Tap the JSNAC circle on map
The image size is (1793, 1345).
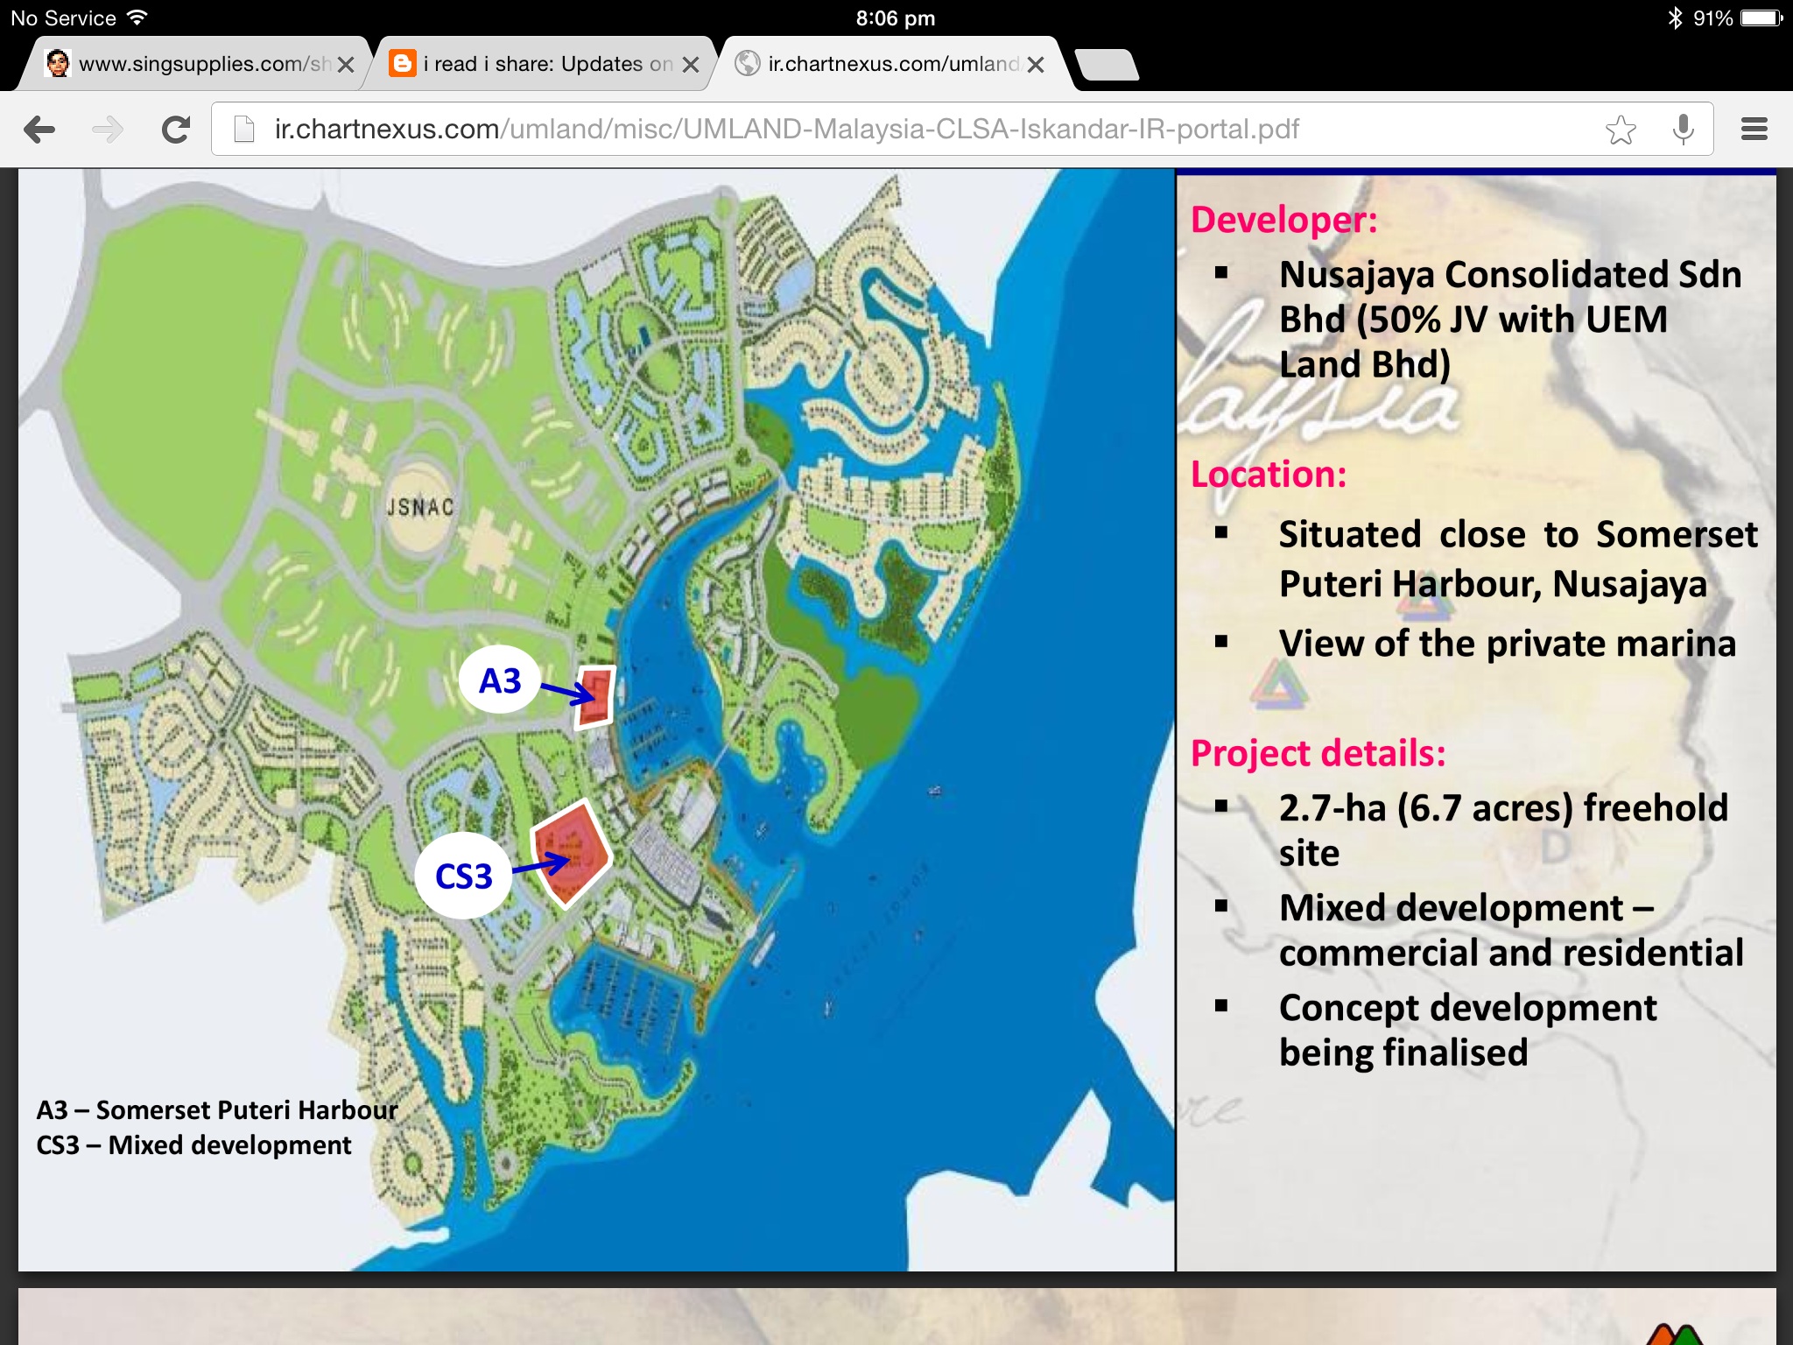419,508
